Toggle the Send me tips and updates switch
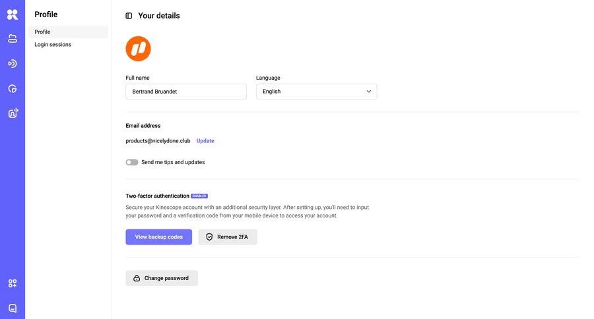Screen dimensions: 594x319 [x=132, y=162]
